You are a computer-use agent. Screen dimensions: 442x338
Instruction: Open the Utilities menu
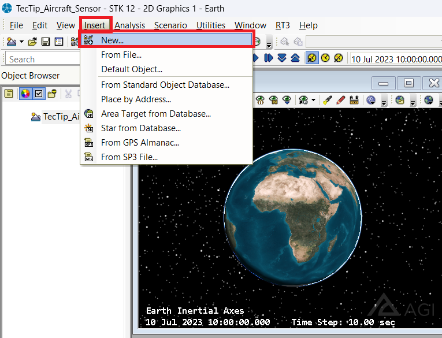coord(211,25)
